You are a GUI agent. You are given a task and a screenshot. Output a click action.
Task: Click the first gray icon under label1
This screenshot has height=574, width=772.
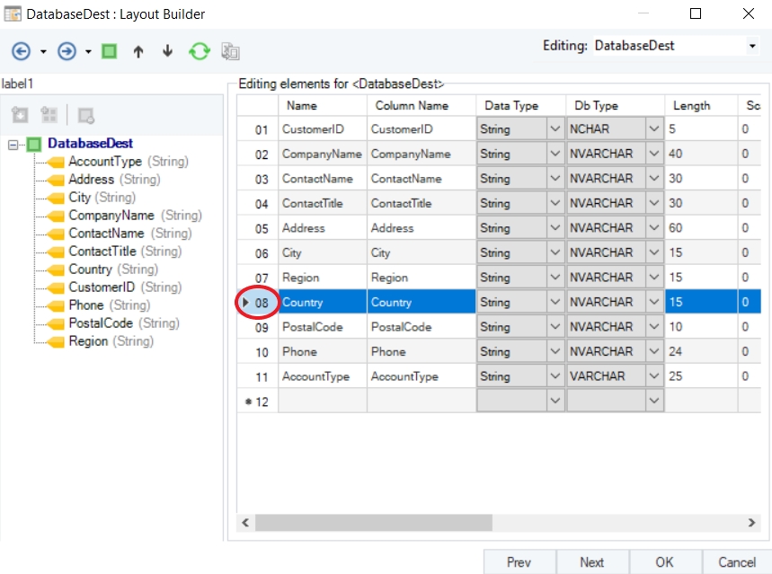21,115
